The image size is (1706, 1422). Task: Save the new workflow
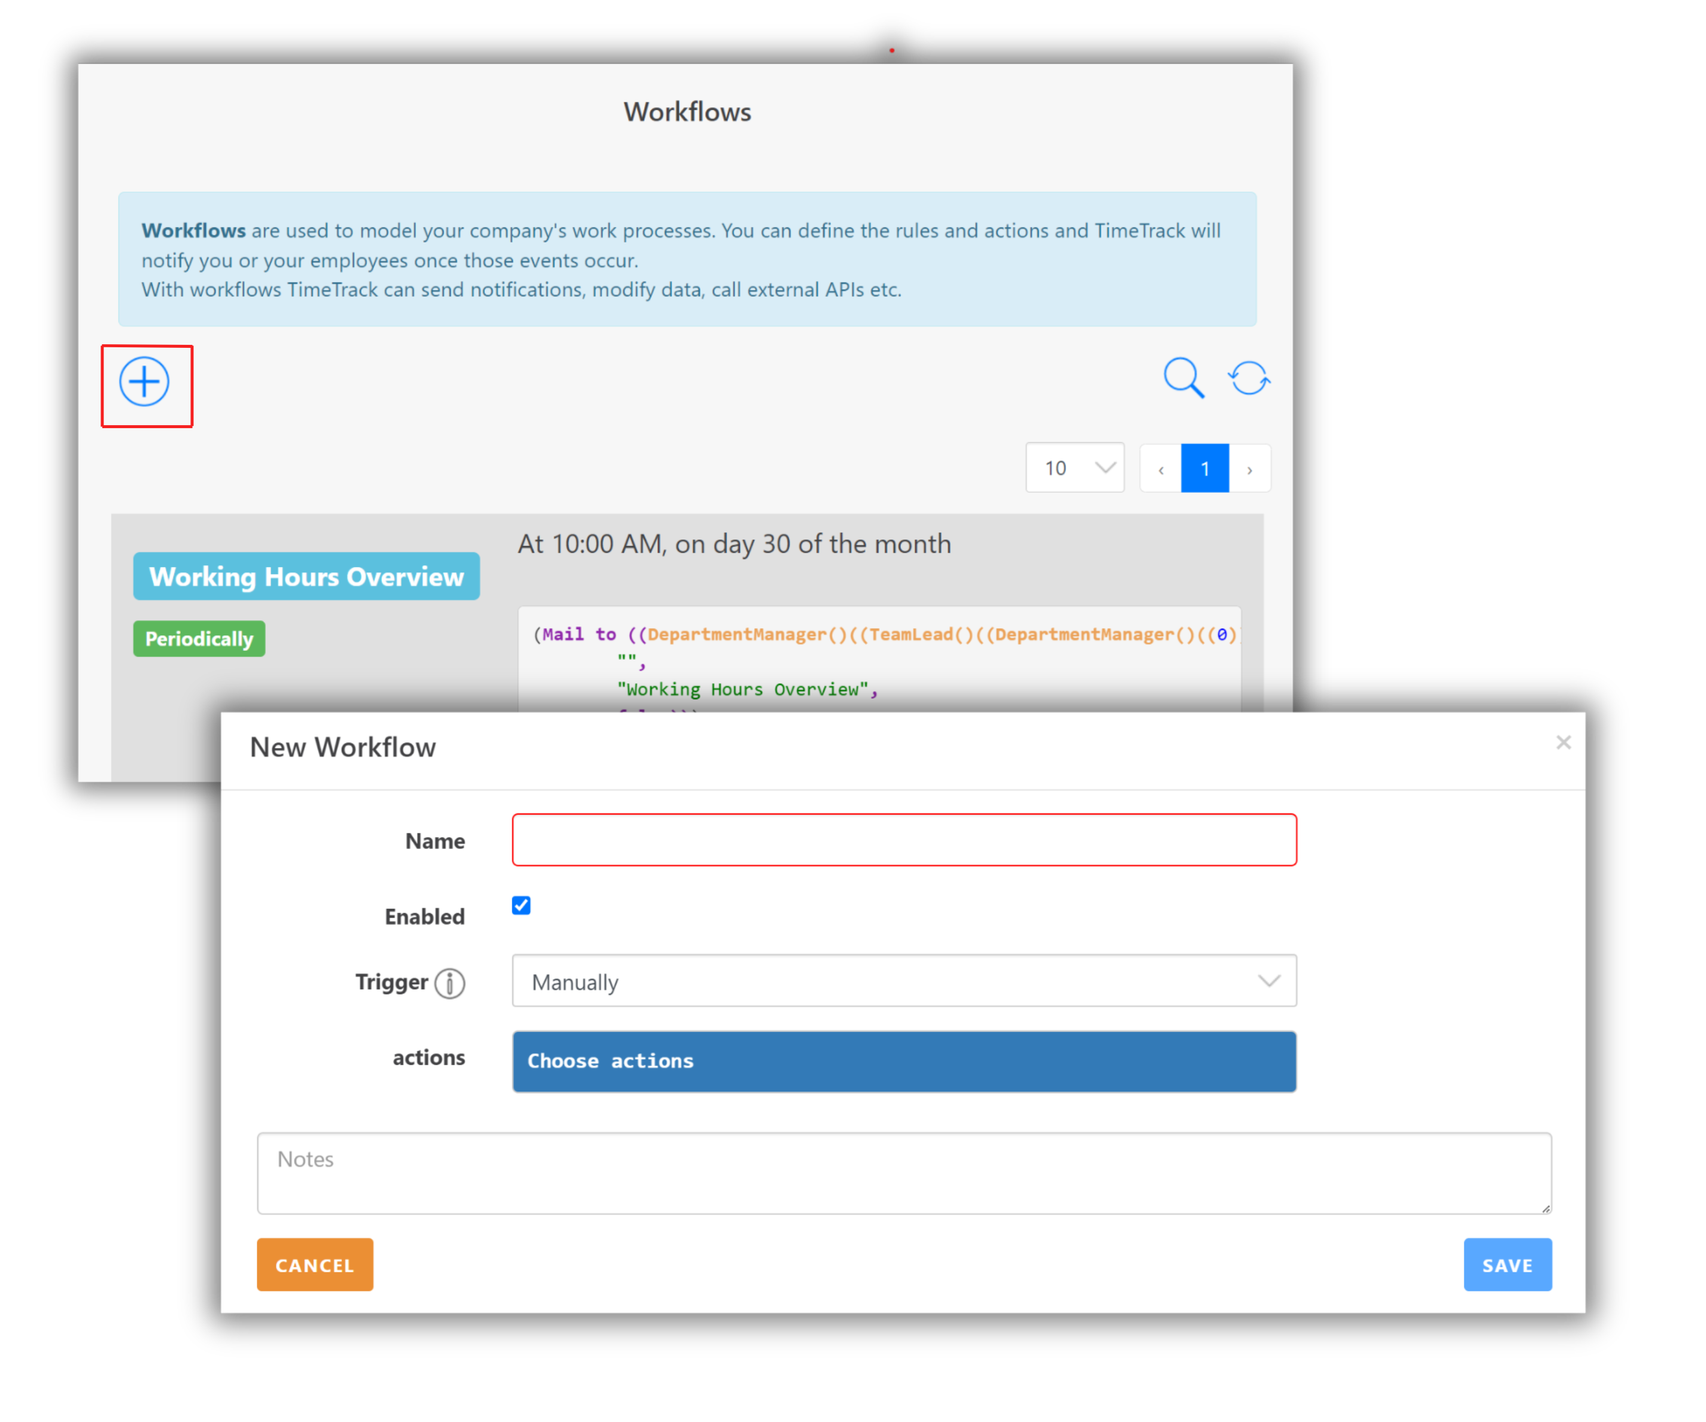(x=1507, y=1265)
